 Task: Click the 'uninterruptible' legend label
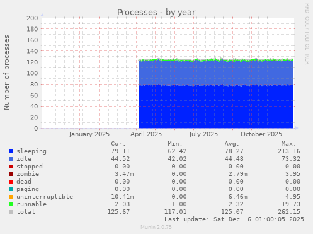coord(45,197)
